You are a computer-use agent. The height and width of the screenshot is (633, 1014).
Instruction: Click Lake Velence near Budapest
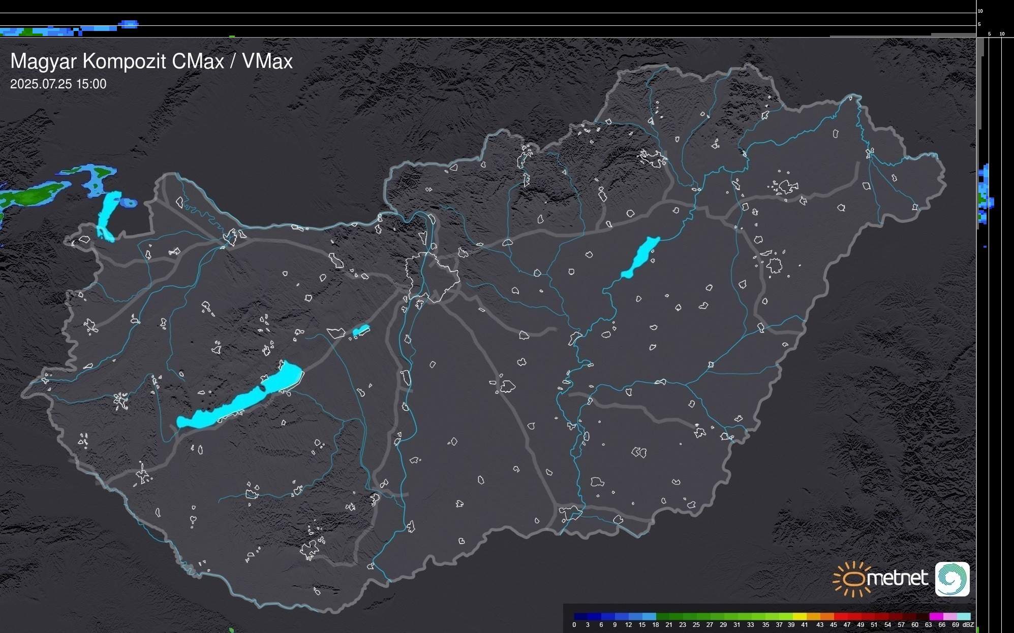click(360, 330)
